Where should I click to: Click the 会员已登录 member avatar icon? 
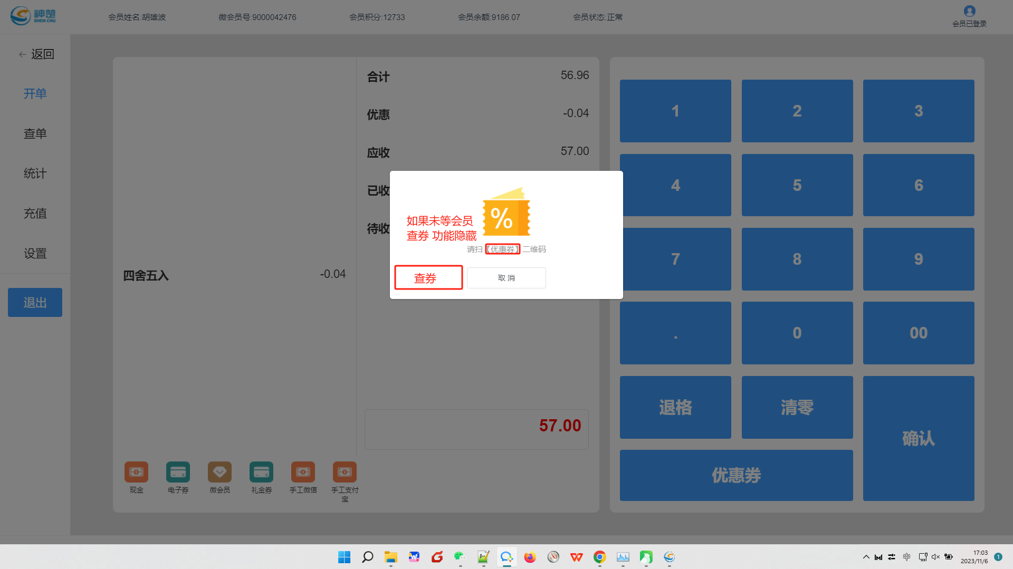(969, 11)
